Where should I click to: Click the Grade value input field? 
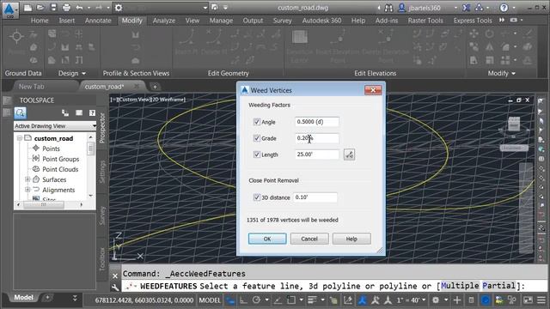(317, 138)
